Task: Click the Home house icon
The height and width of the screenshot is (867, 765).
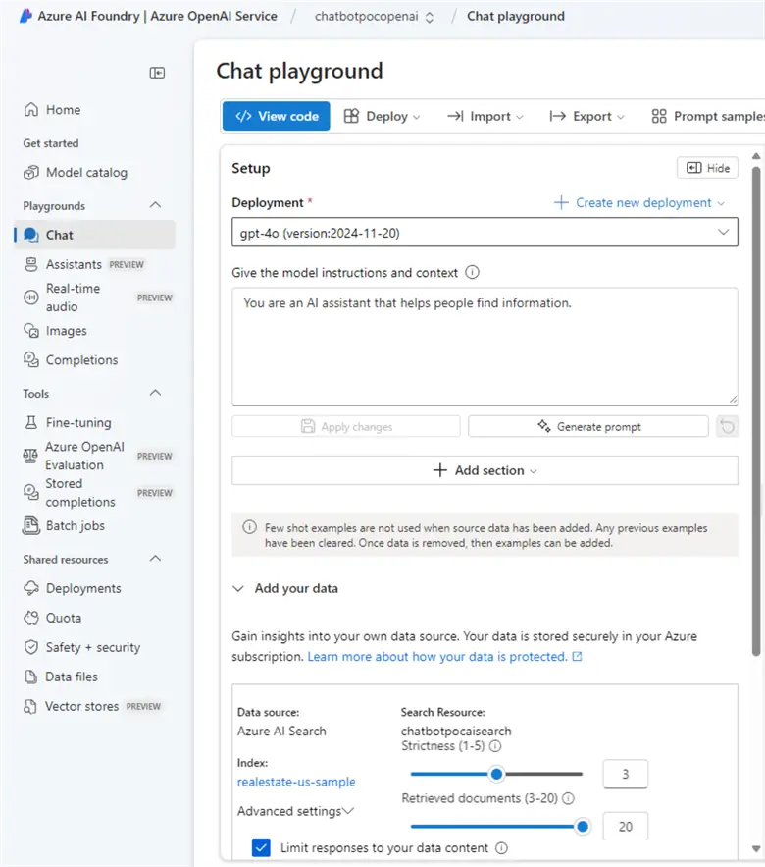Action: (x=31, y=110)
